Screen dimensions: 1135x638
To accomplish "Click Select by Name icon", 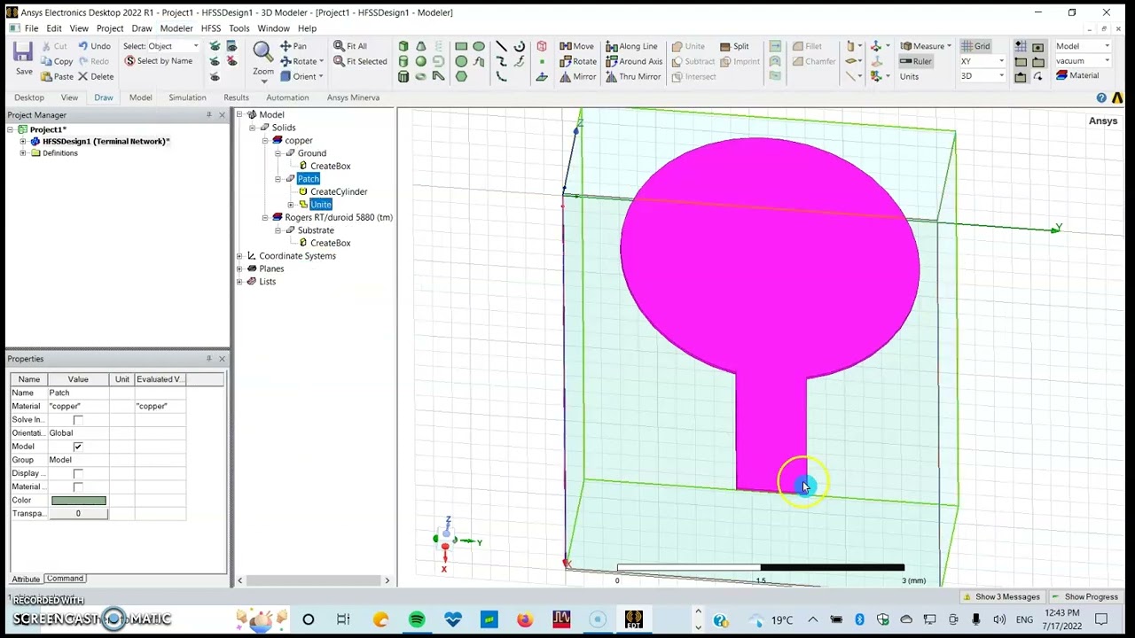I will tap(158, 61).
